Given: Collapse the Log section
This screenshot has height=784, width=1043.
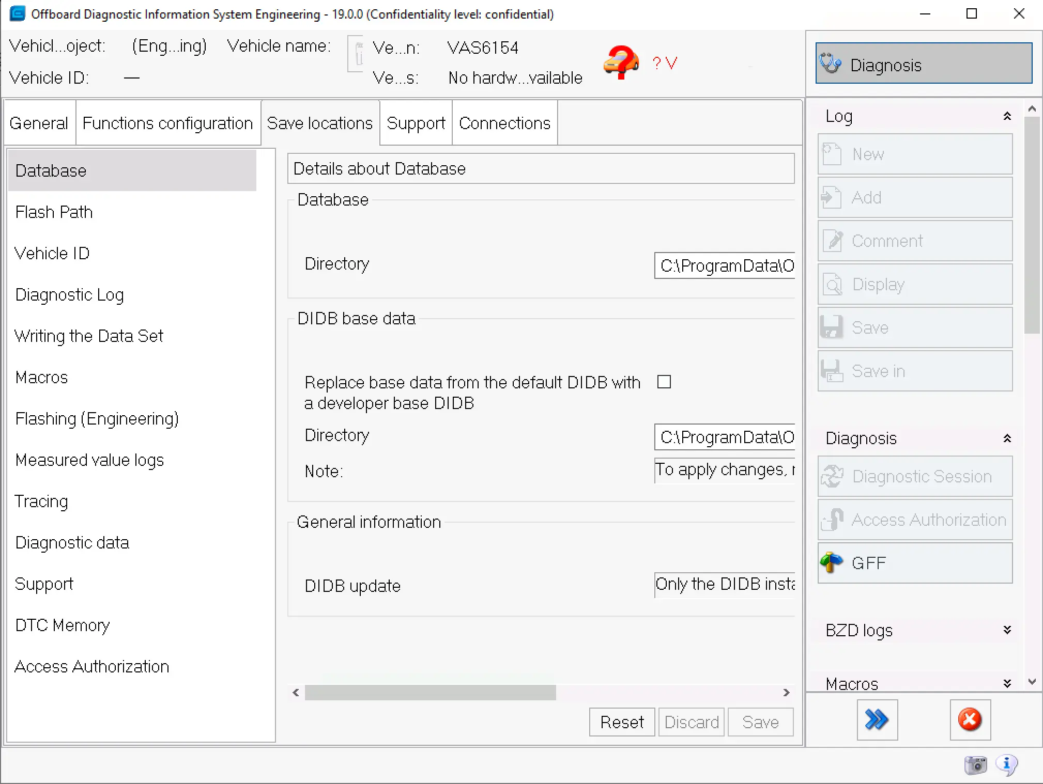Looking at the screenshot, I should coord(1007,116).
